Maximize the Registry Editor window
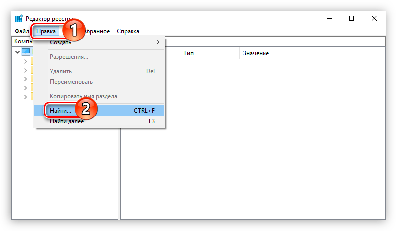 pos(352,18)
